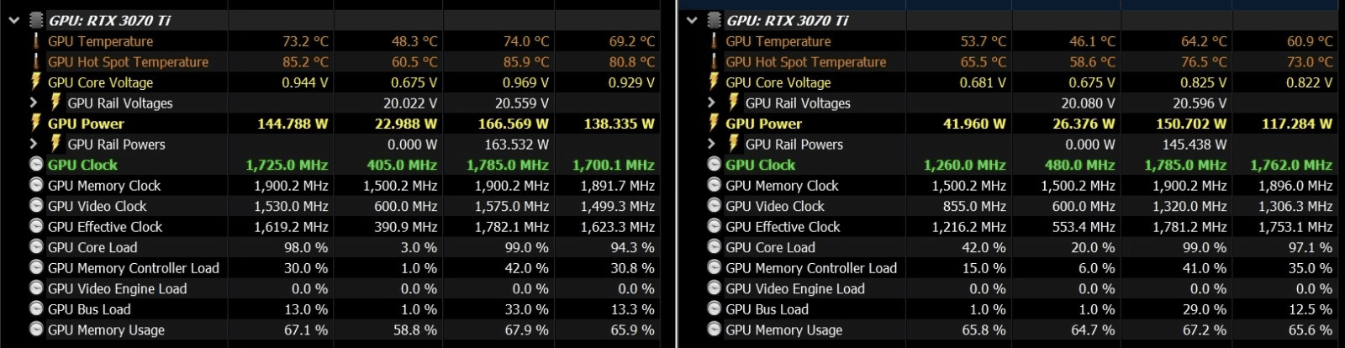This screenshot has height=348, width=1345.
Task: Click the 67.1 % memory usage value
Action: point(306,330)
